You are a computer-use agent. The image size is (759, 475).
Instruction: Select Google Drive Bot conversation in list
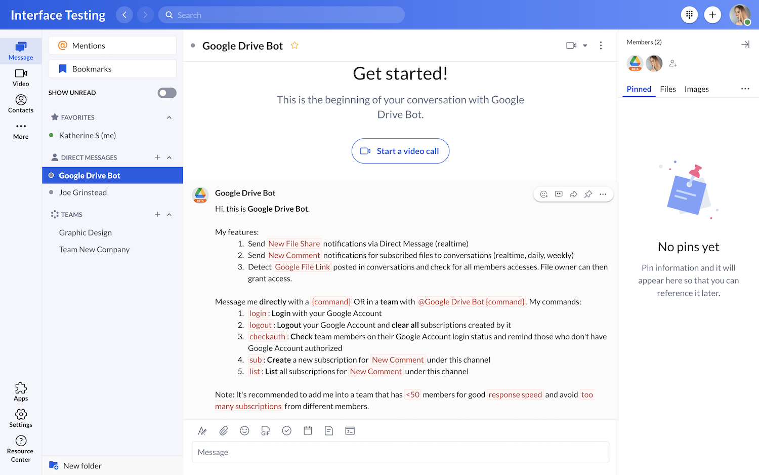pyautogui.click(x=112, y=175)
